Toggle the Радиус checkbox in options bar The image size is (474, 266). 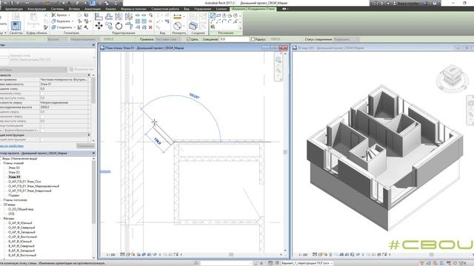pos(253,39)
